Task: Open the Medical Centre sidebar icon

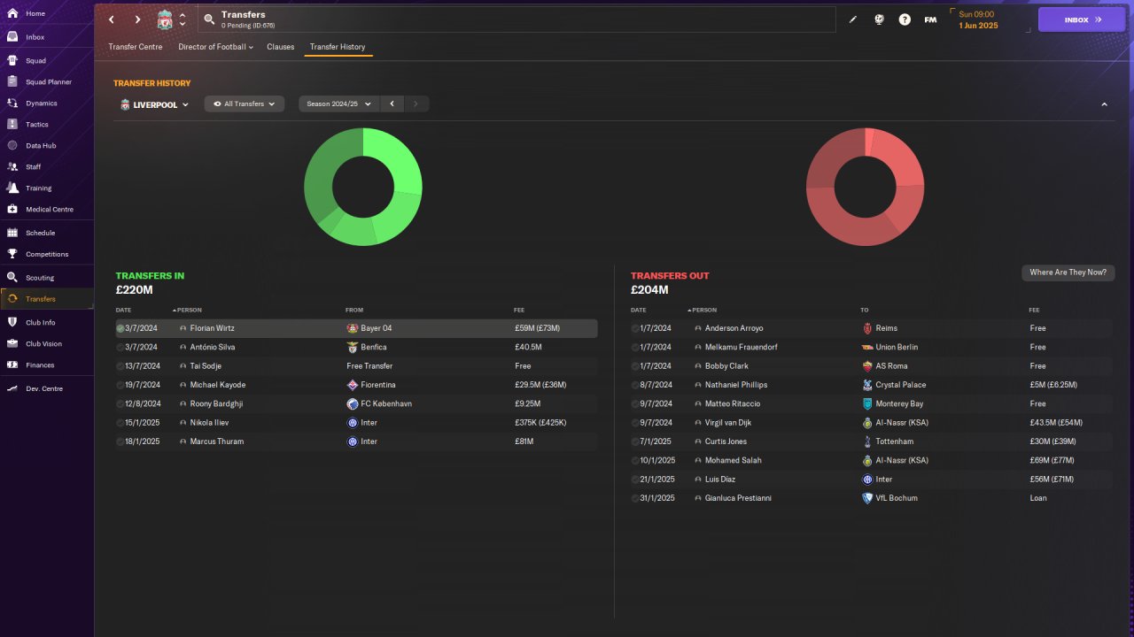Action: 12,209
